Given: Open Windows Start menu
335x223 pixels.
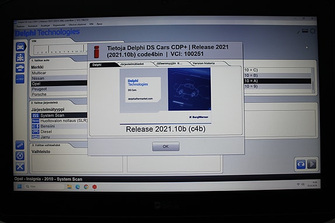Looking at the screenshot, I should point(19,186).
